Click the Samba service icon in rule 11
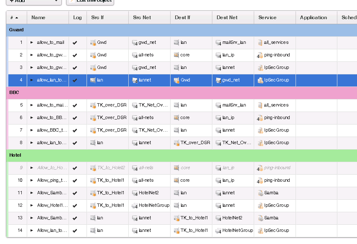The image size is (357, 244). click(x=260, y=193)
